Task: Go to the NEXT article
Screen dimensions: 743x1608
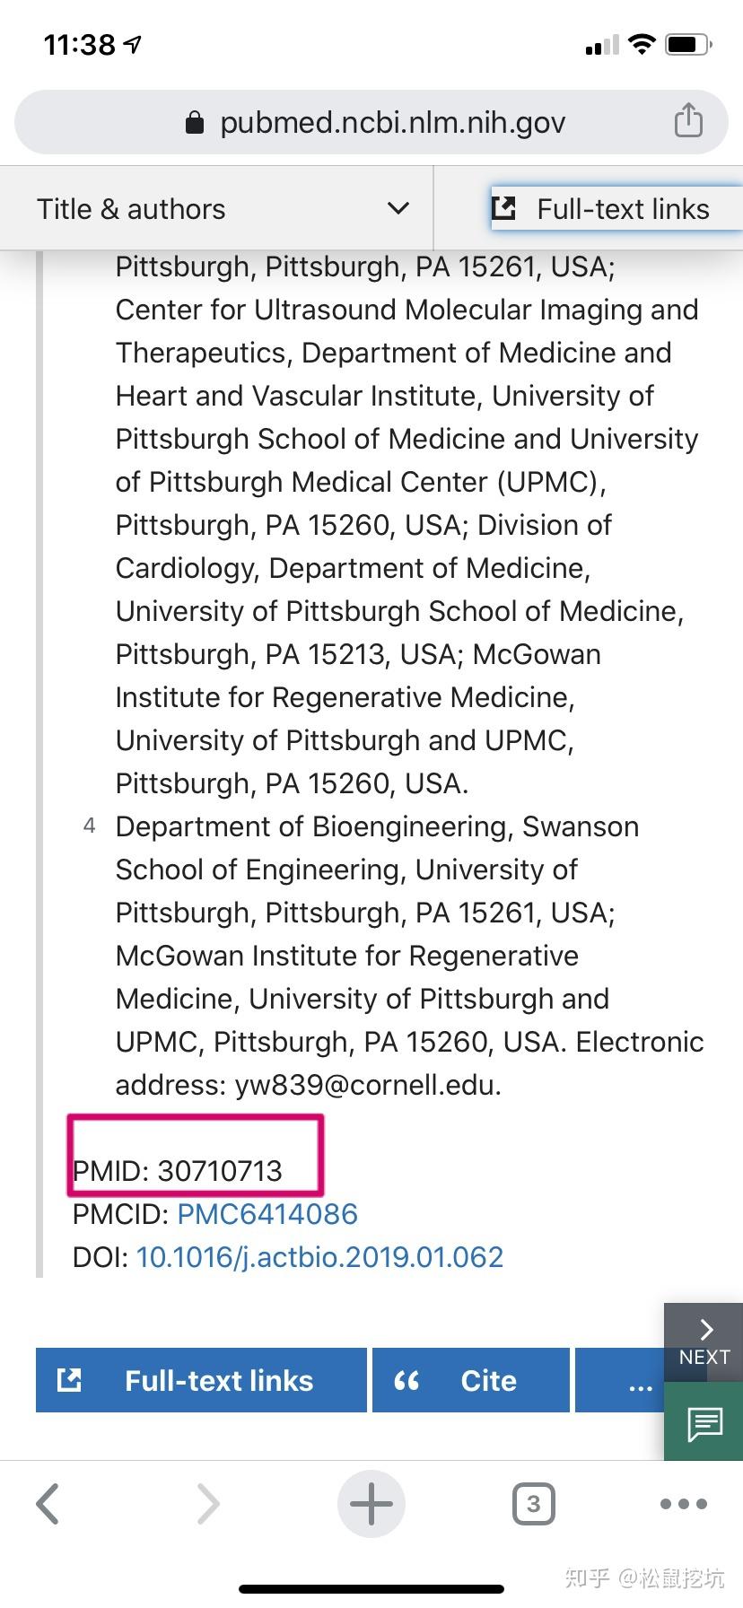Action: (704, 1341)
